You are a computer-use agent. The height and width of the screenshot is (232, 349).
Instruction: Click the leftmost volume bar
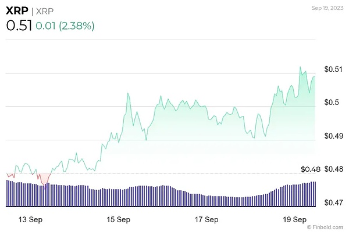click(x=7, y=193)
